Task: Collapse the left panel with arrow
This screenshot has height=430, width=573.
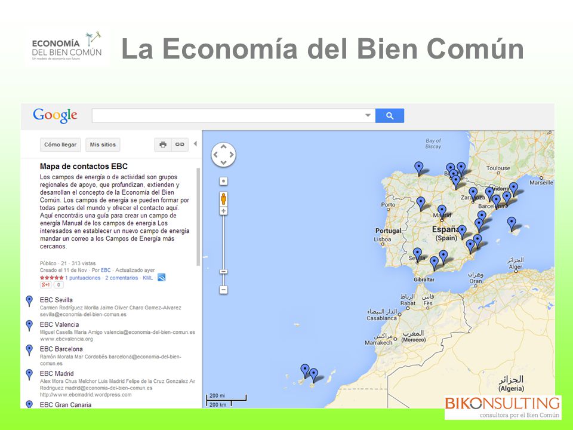Action: tap(195, 144)
